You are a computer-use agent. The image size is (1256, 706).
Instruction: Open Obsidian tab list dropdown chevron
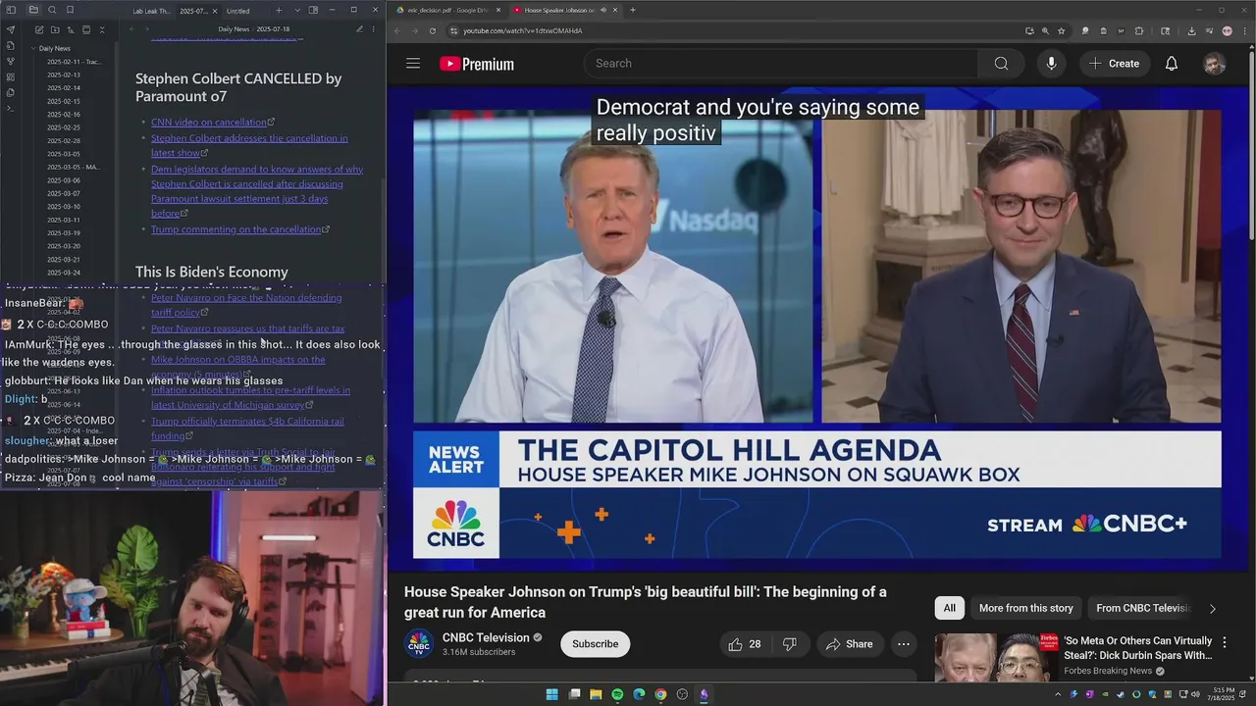pos(297,10)
